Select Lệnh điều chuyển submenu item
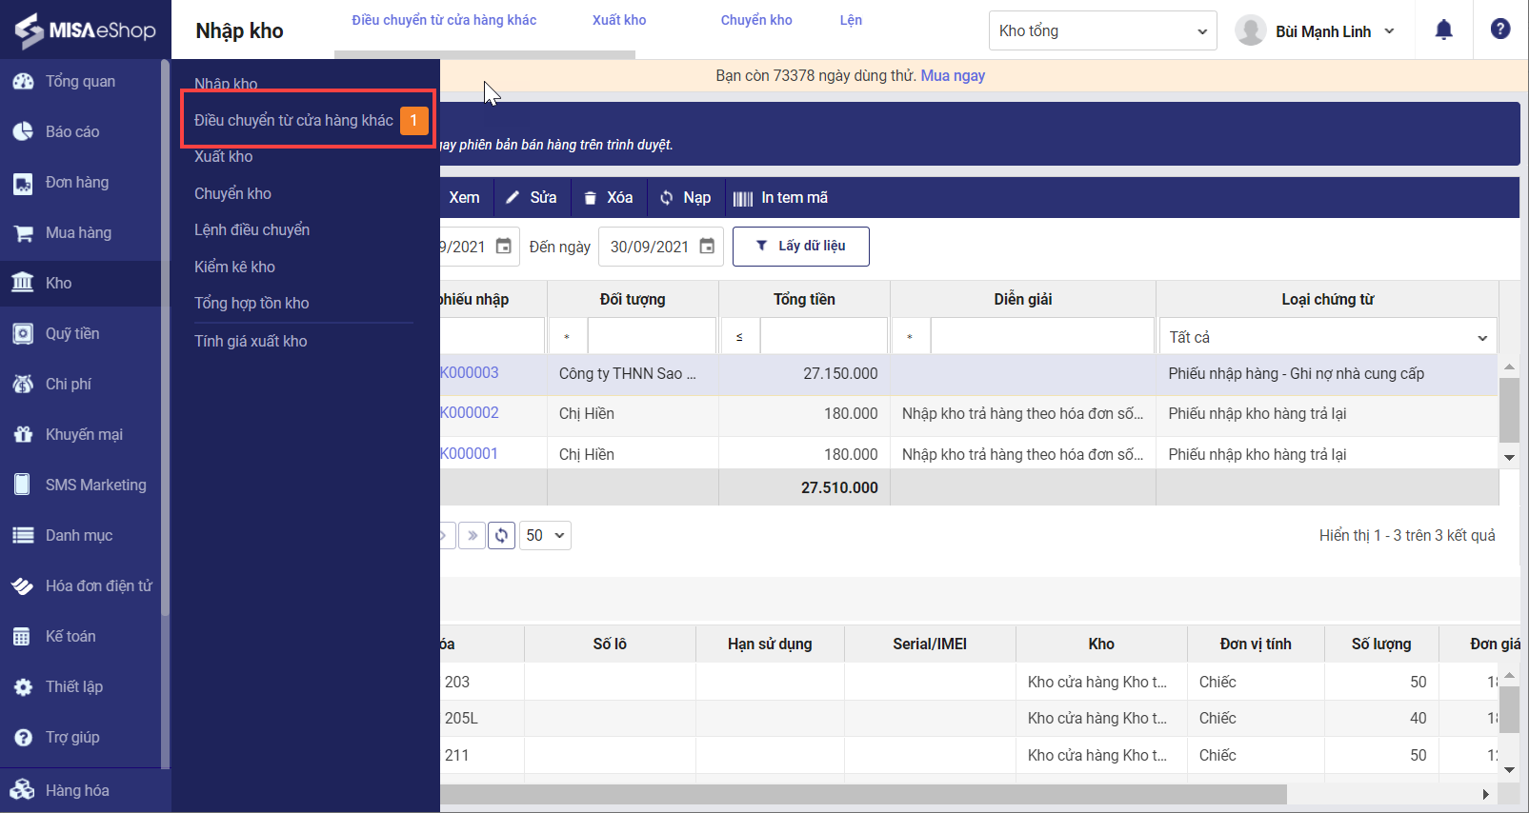The height and width of the screenshot is (813, 1529). [x=252, y=230]
